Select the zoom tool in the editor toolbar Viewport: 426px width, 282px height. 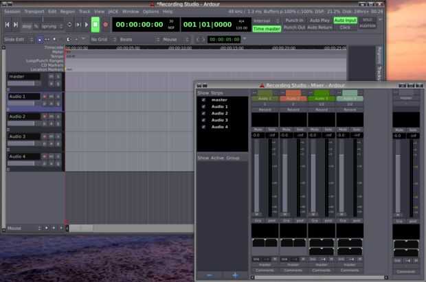click(x=54, y=40)
